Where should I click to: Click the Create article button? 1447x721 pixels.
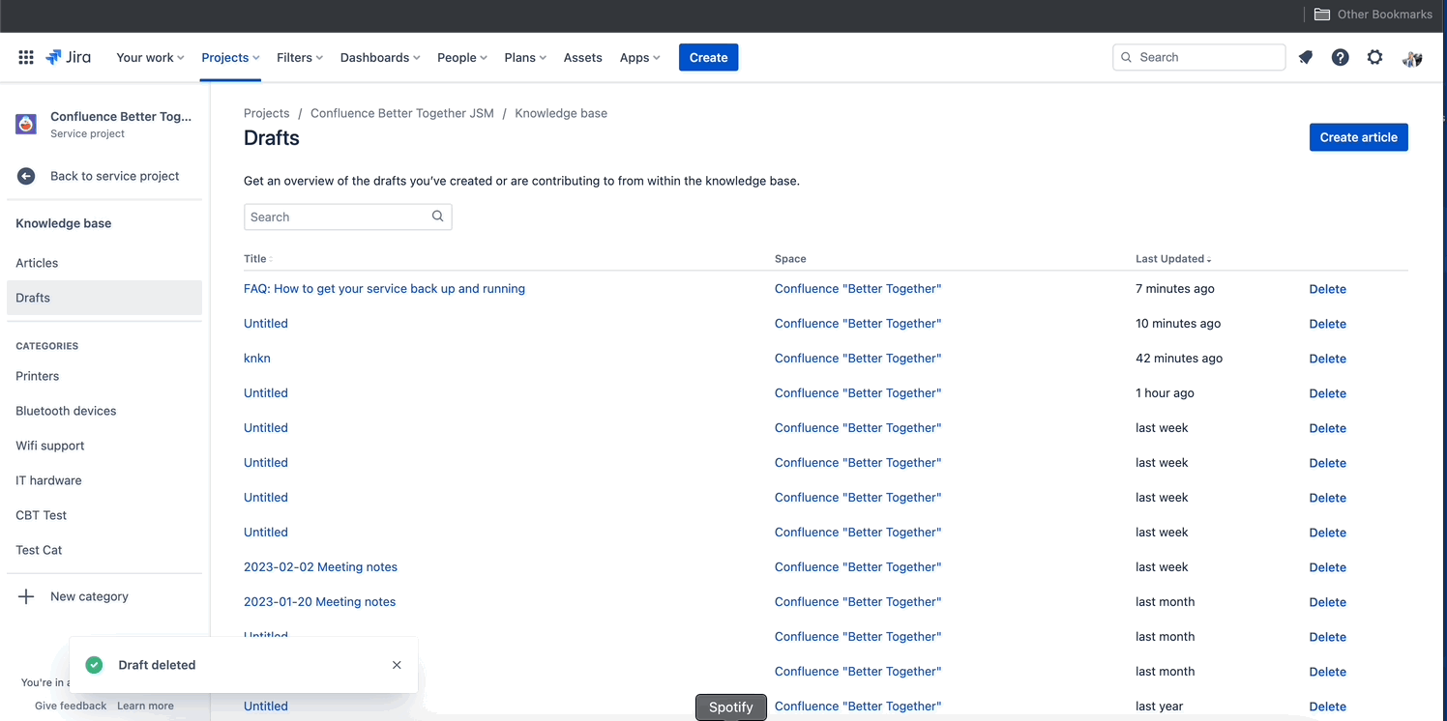point(1359,137)
